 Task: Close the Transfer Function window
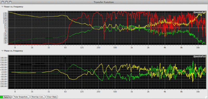[x=3, y=2]
